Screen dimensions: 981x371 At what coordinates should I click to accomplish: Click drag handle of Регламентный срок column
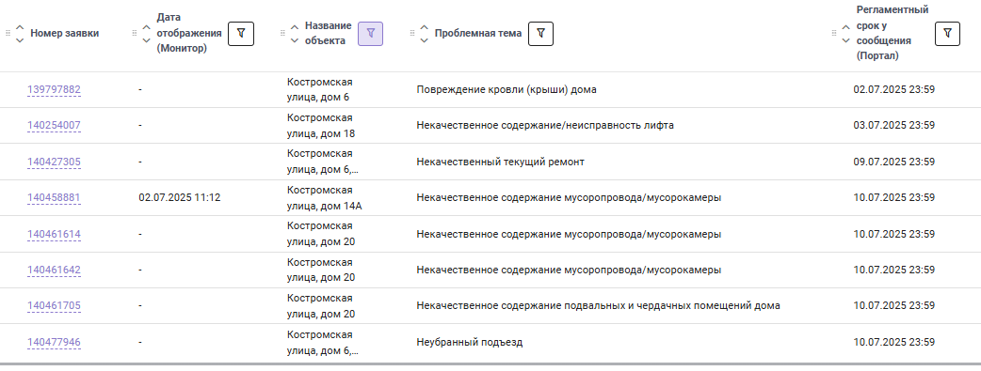(834, 33)
